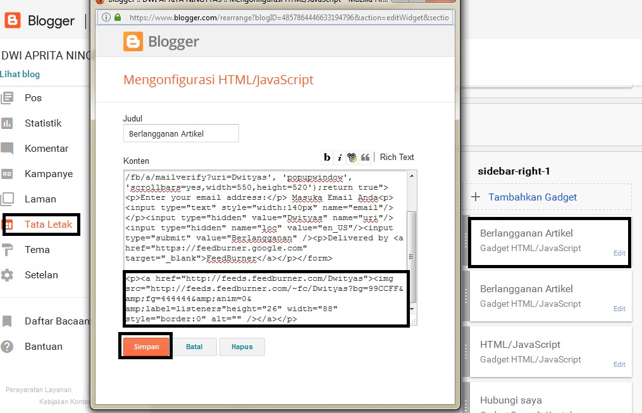This screenshot has height=413, width=642.
Task: Select the Tata Letak menu item
Action: (x=48, y=225)
